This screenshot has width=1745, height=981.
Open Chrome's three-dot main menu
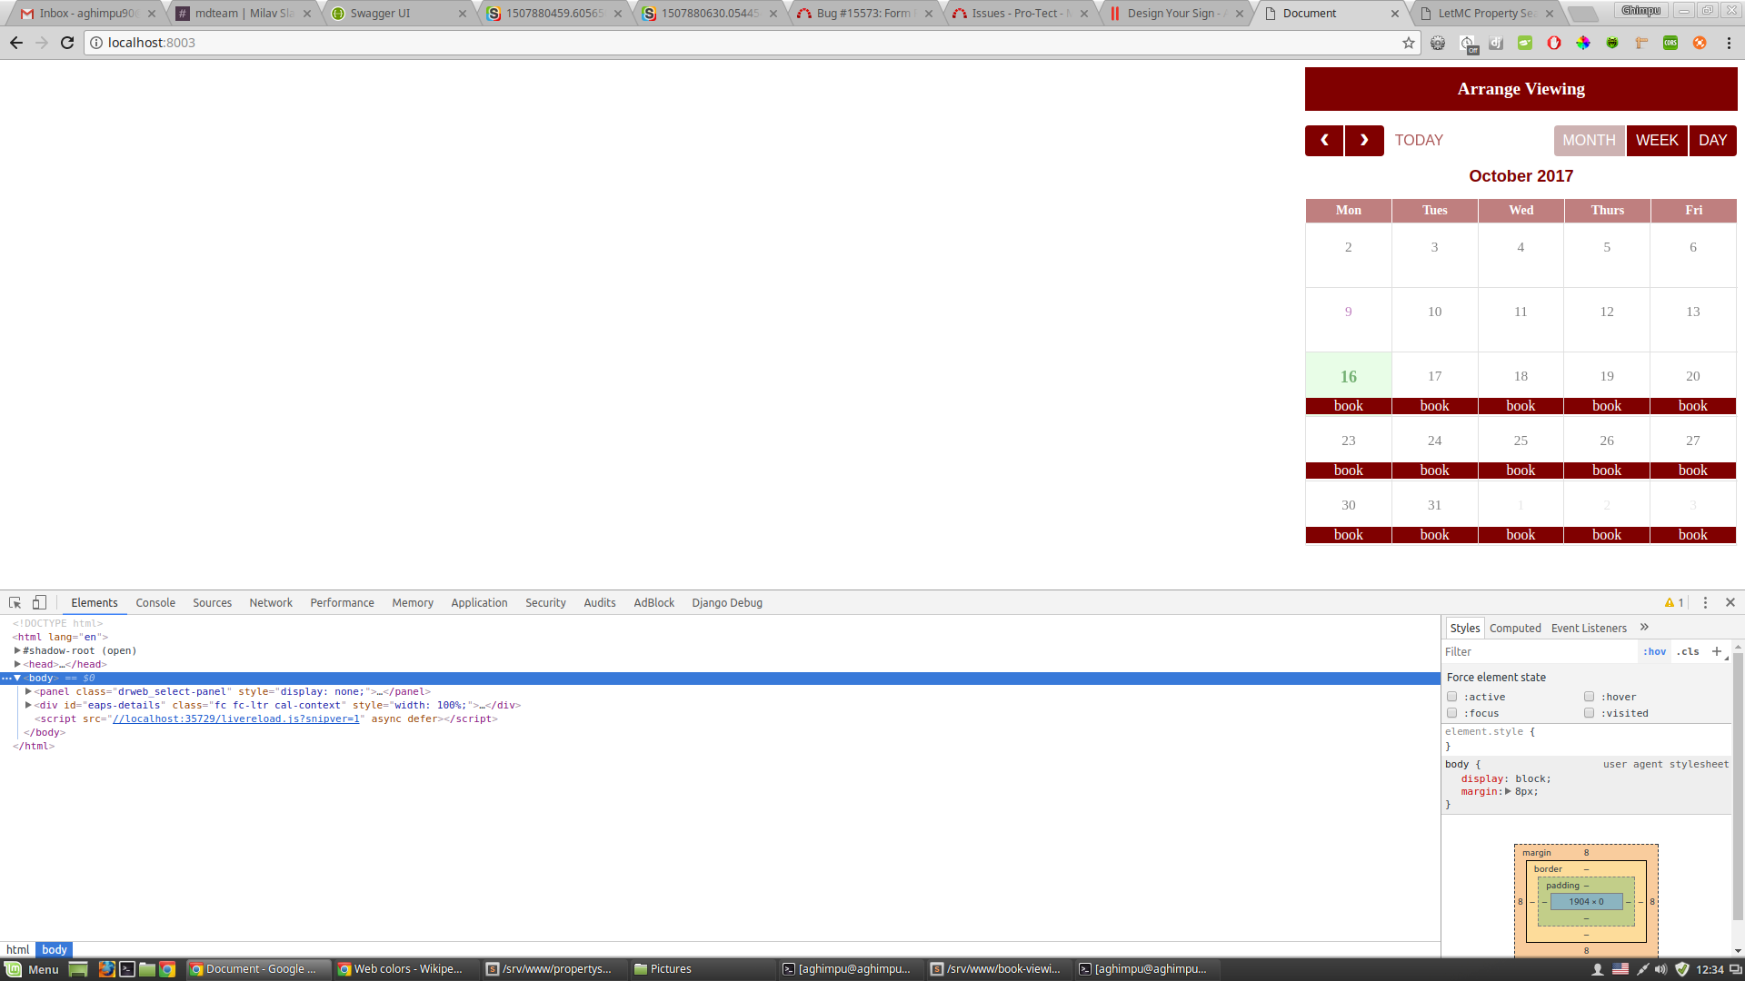coord(1729,43)
